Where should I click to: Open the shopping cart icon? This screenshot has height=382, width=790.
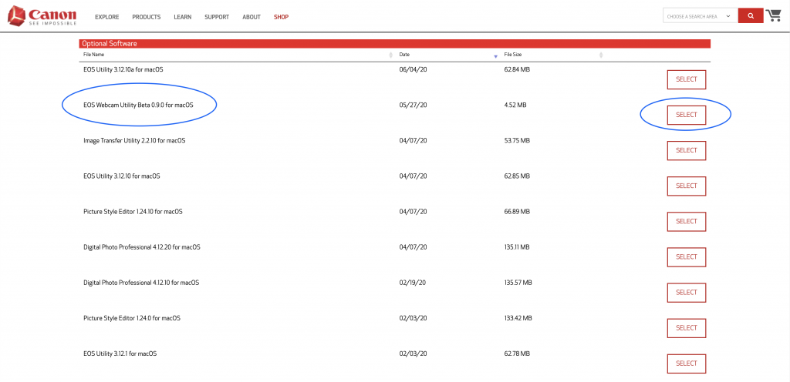point(773,15)
